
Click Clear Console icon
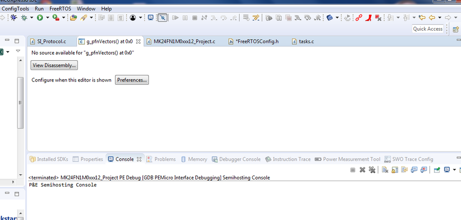(x=385, y=169)
